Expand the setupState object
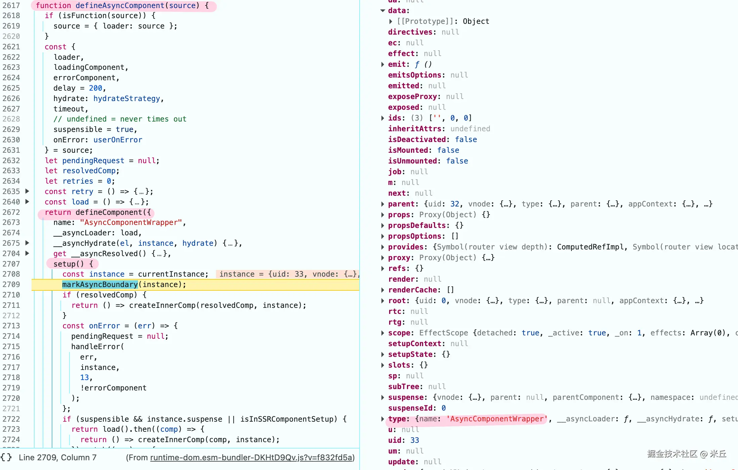 tap(382, 355)
